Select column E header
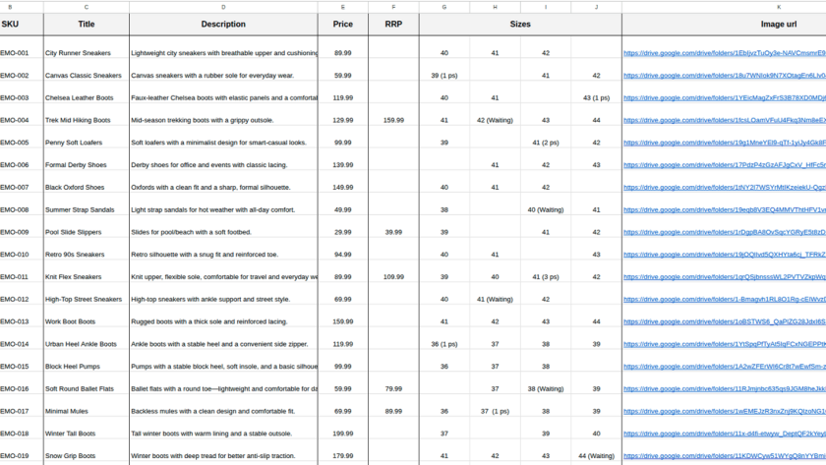The height and width of the screenshot is (465, 826). coord(343,7)
